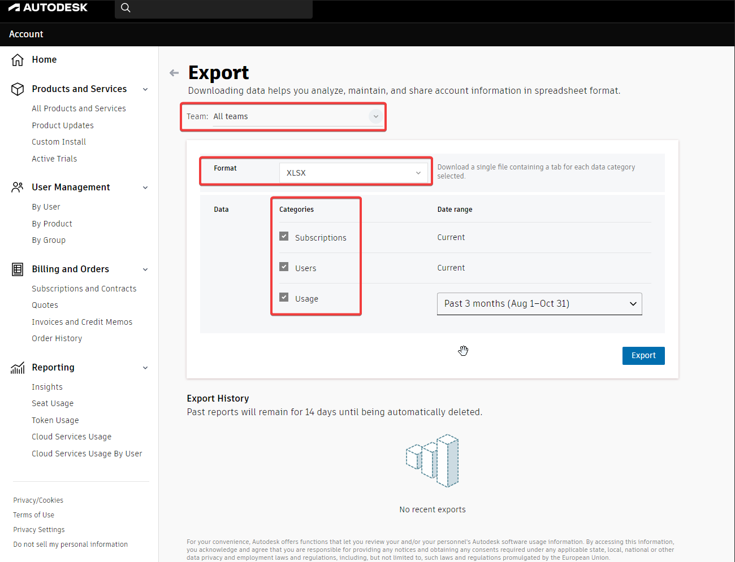Collapse the Reporting section chevron
This screenshot has height=562, width=735.
(145, 368)
